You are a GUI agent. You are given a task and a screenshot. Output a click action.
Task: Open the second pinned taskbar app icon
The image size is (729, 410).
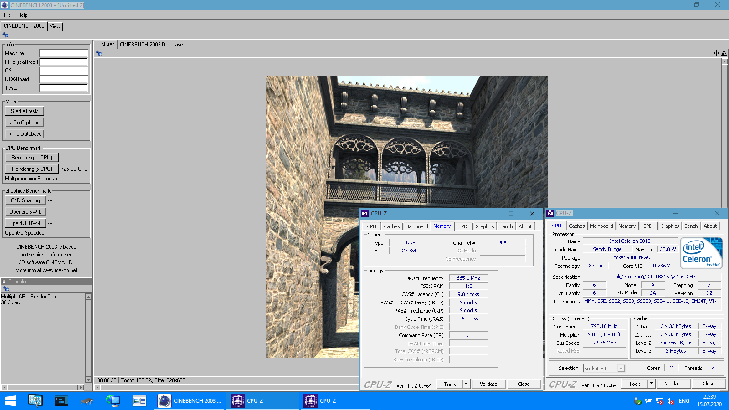35,401
